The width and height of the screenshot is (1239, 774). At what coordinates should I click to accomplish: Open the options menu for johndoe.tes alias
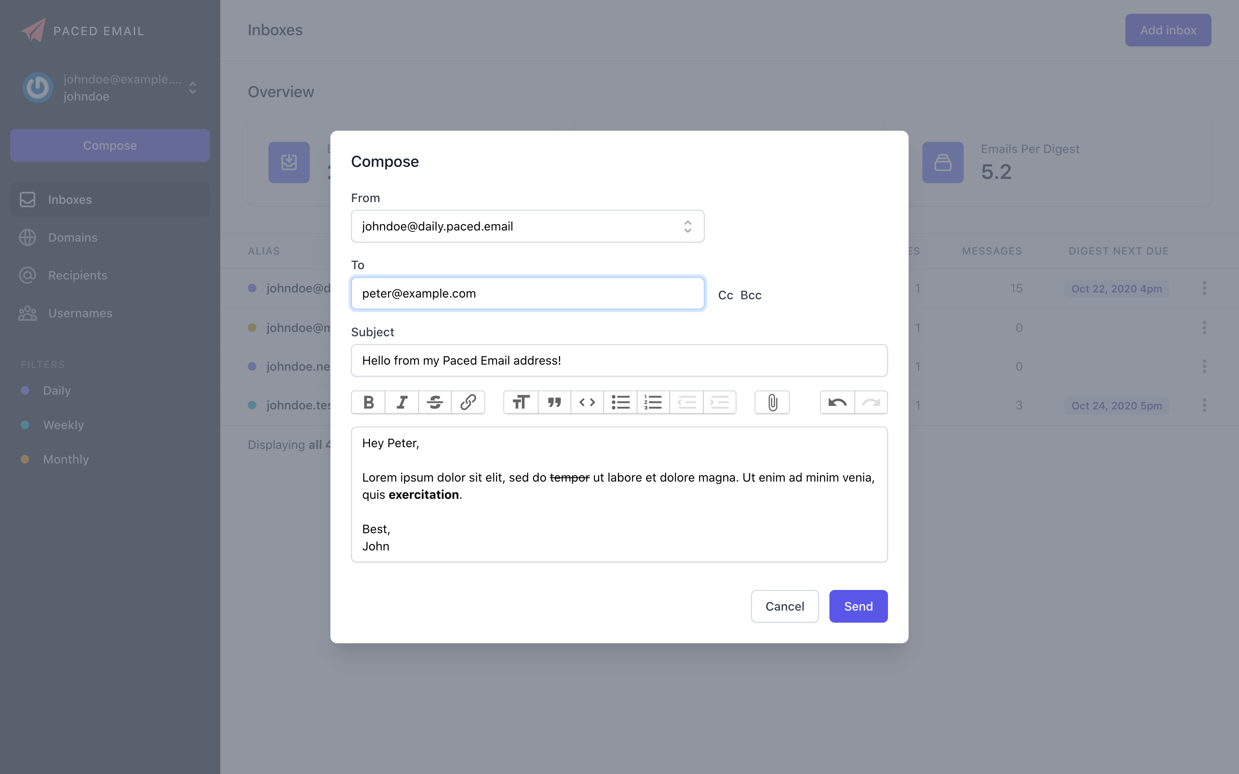(1204, 405)
